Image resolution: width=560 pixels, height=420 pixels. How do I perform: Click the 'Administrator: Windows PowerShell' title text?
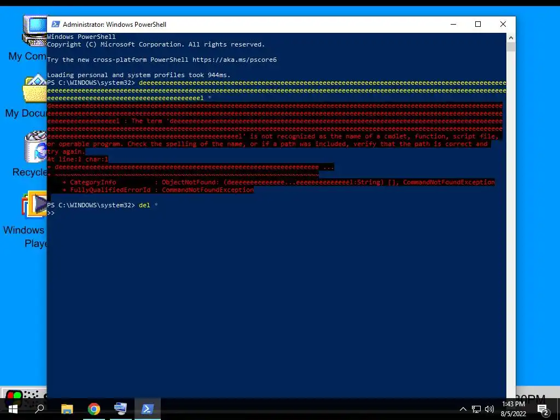tap(114, 24)
